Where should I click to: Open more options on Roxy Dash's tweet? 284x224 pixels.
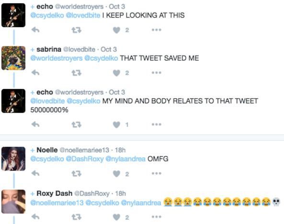[157, 217]
